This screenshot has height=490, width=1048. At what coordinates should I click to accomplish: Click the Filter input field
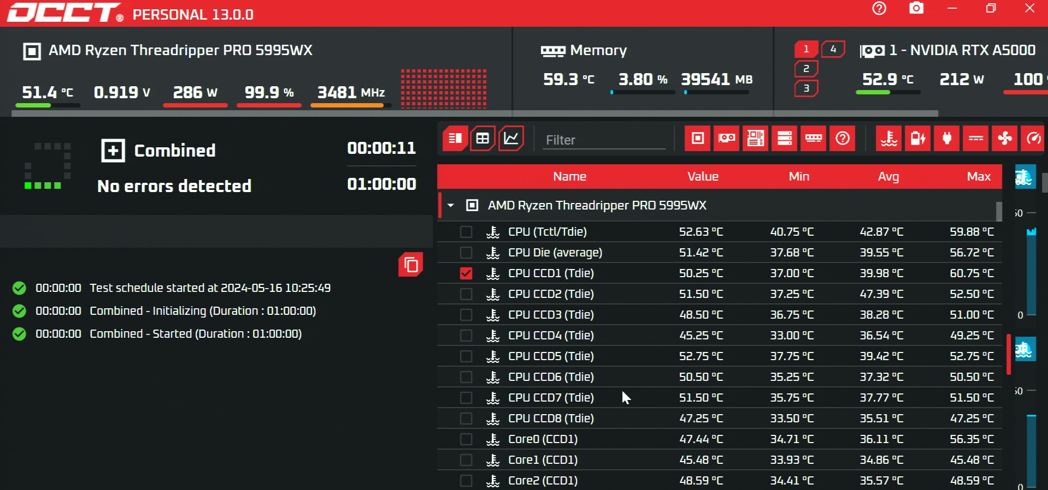click(x=604, y=140)
